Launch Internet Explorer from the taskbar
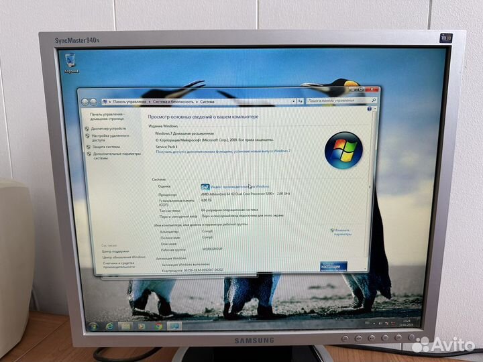 coord(109,326)
